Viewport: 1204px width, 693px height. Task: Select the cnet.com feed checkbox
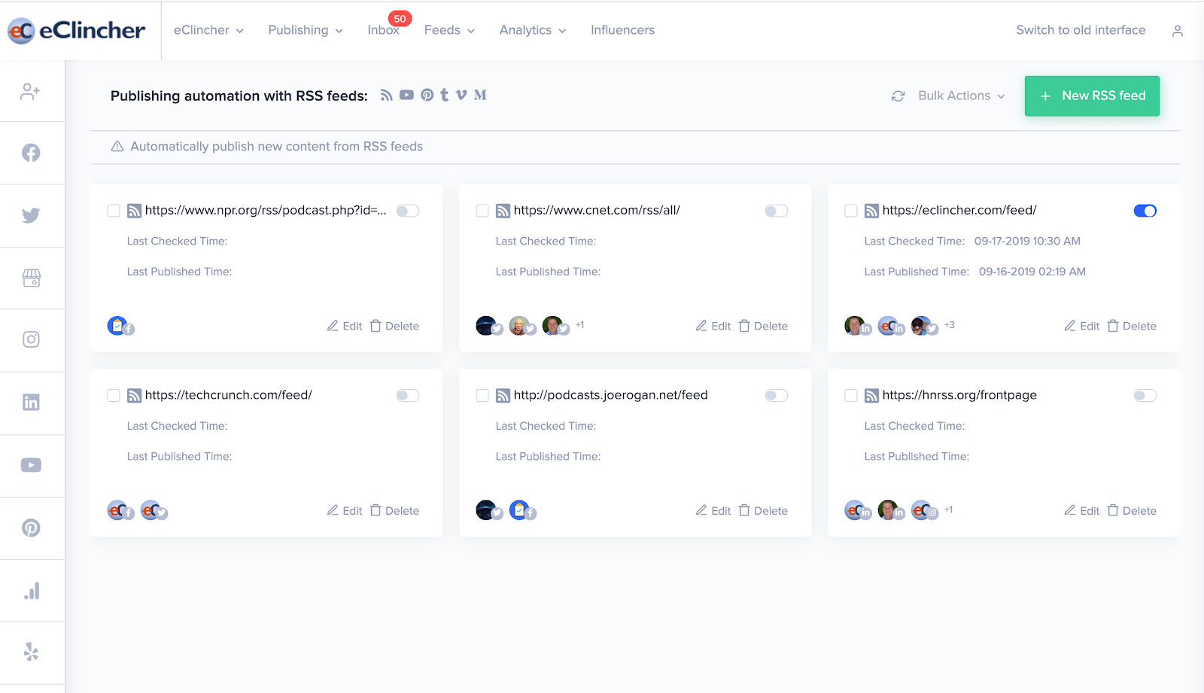click(482, 211)
